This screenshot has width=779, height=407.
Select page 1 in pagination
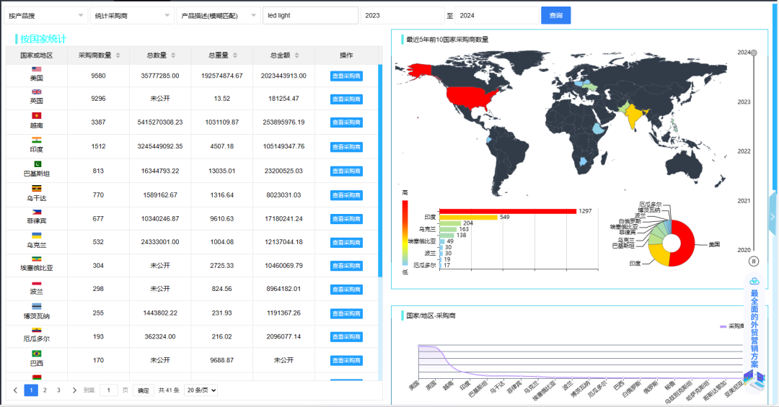click(31, 390)
